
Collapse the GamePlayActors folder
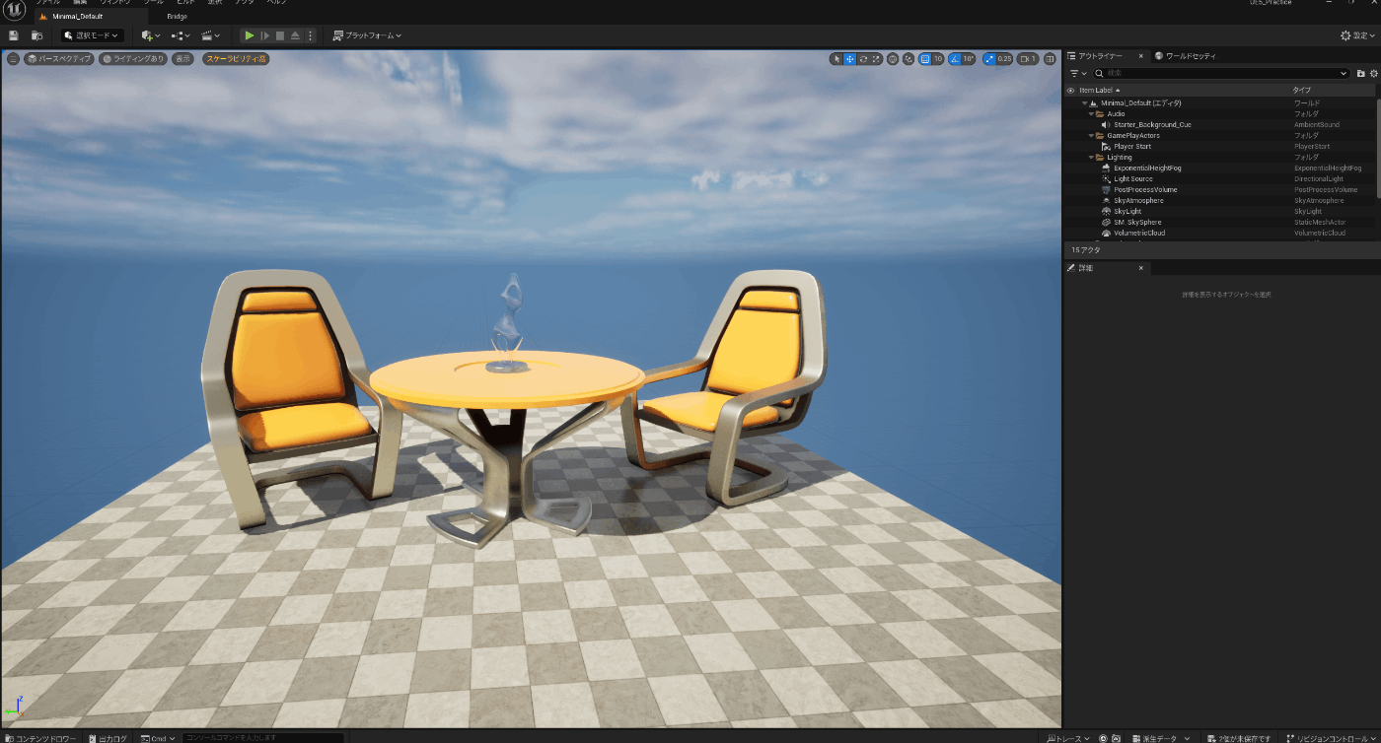[x=1091, y=135]
